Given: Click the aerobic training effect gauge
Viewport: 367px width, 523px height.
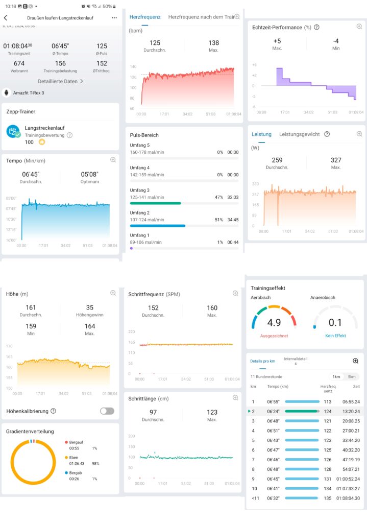Looking at the screenshot, I should [274, 319].
